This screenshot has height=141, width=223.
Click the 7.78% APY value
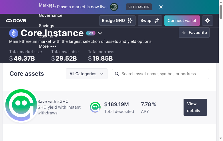[x=148, y=104]
